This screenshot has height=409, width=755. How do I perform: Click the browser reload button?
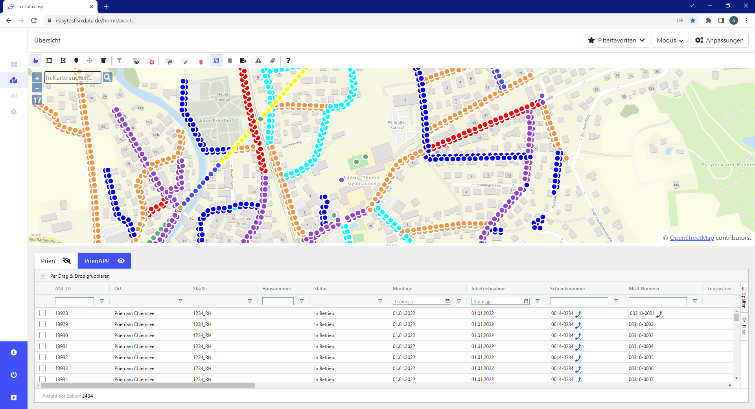tap(34, 20)
